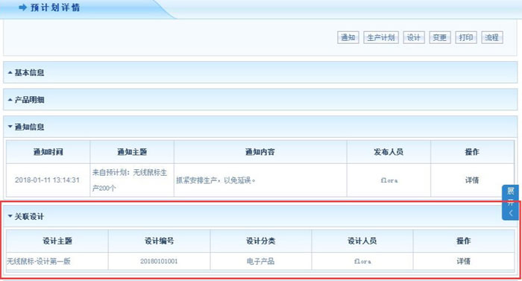Open the 生产计划 button
Image resolution: width=522 pixels, height=281 pixels.
coord(381,37)
